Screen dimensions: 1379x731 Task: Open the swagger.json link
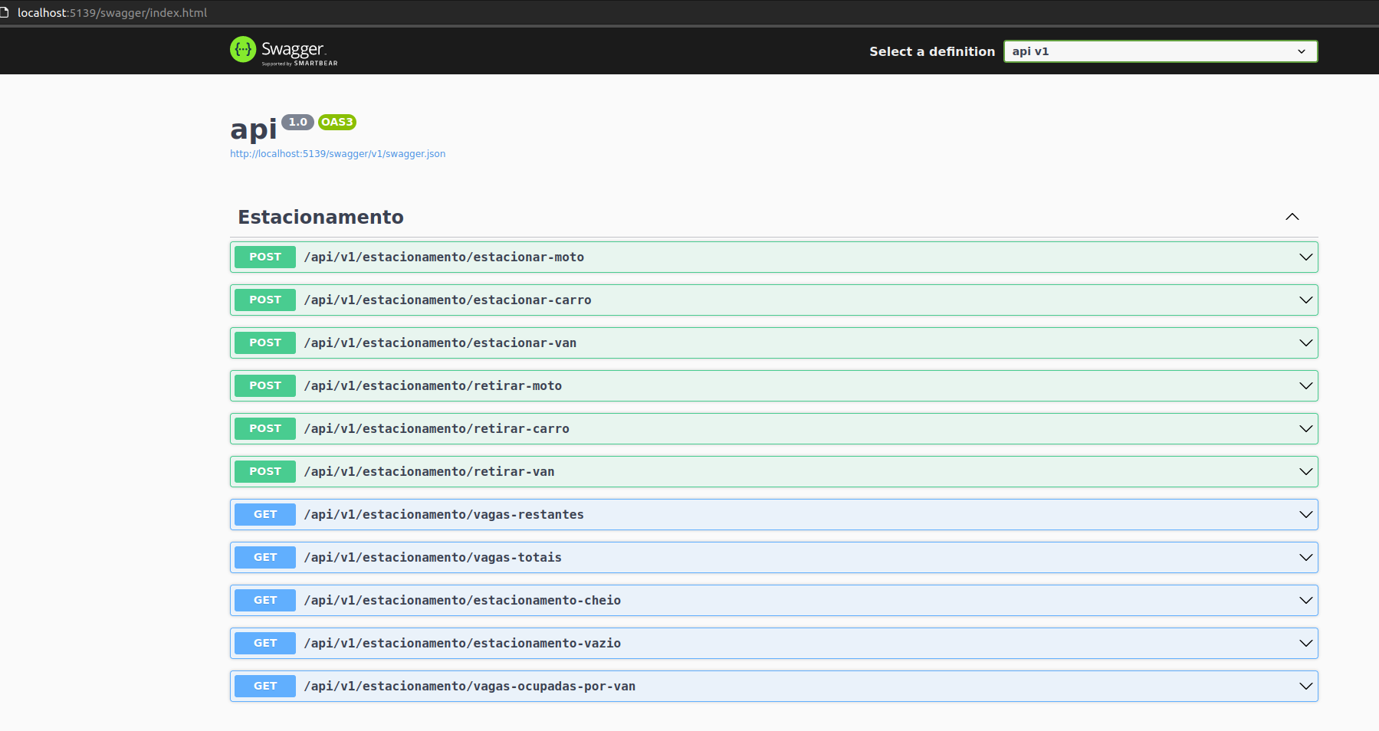pos(338,154)
